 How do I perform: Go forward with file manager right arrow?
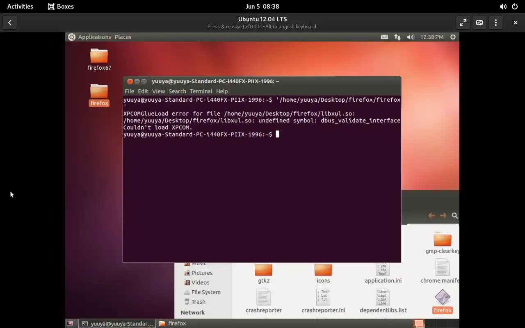(x=443, y=215)
